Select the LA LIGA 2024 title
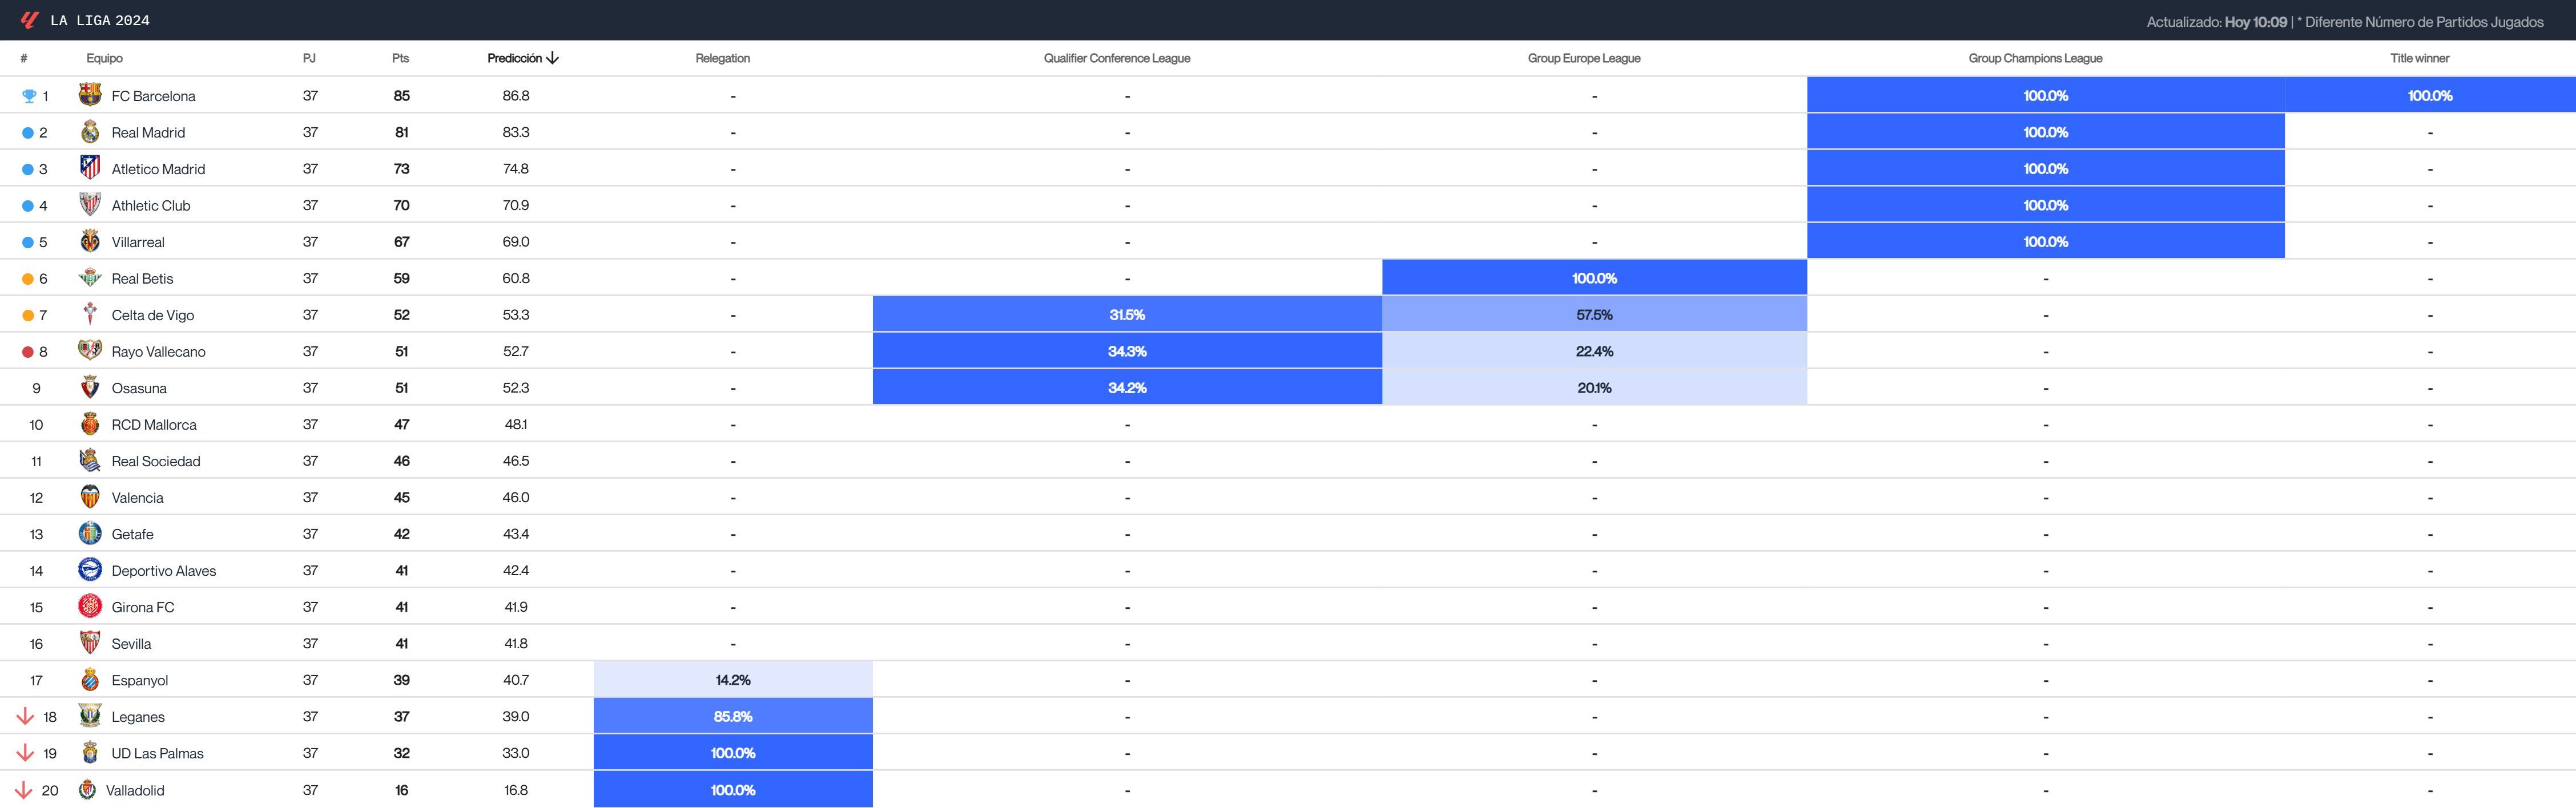 (100, 19)
